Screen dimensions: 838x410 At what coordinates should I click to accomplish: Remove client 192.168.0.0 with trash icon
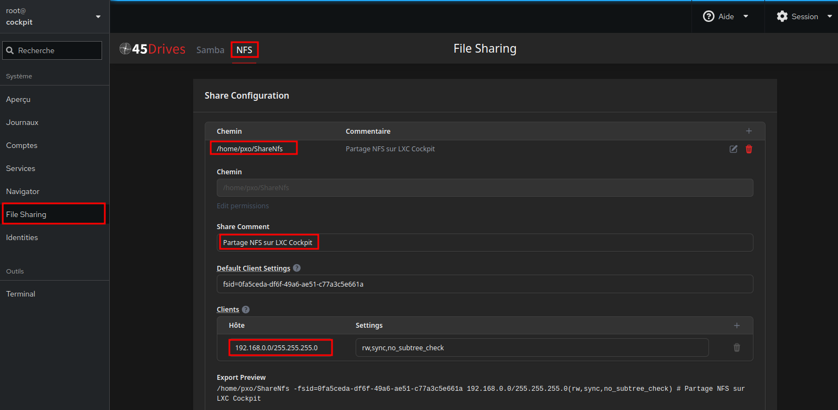[736, 348]
